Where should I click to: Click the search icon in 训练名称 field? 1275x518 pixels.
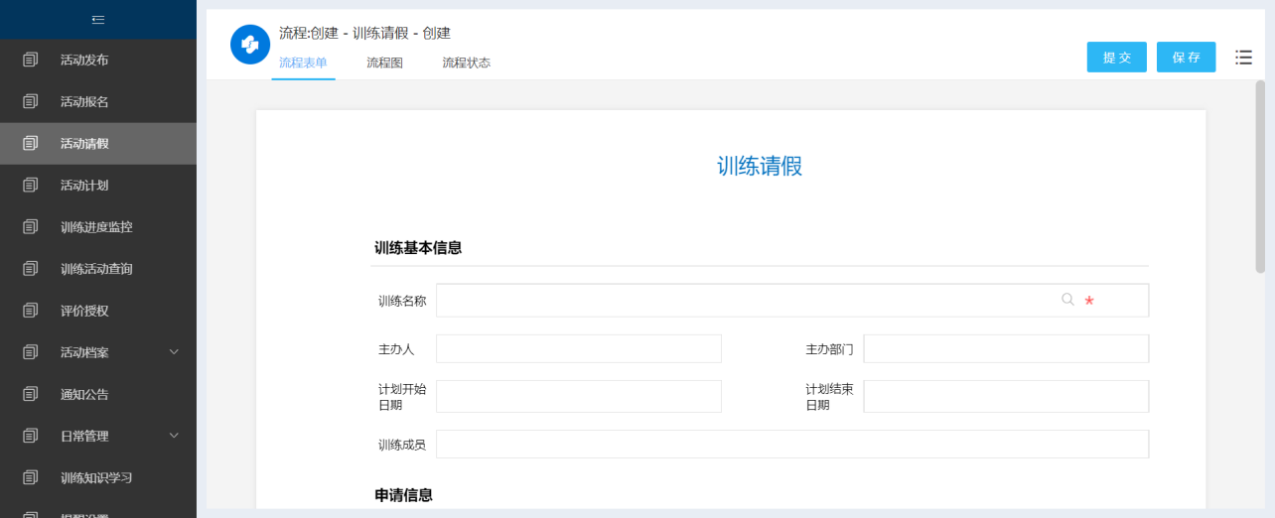click(1067, 300)
